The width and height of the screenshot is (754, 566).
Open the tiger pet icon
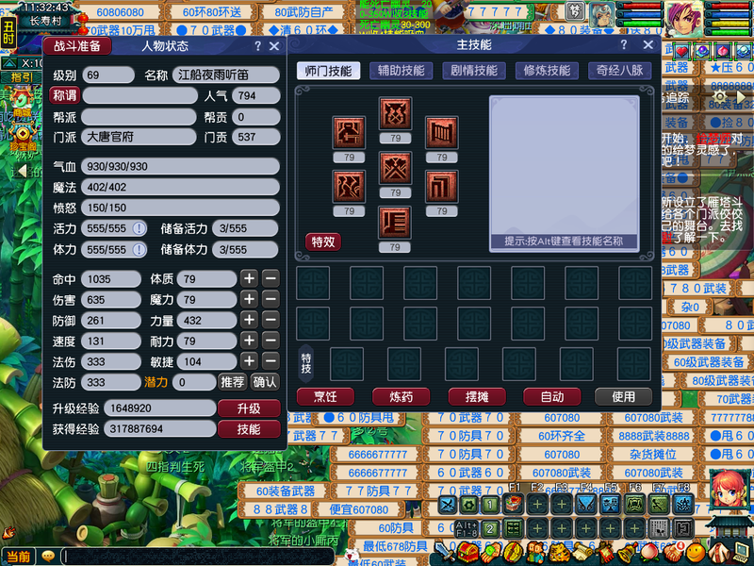click(x=560, y=553)
